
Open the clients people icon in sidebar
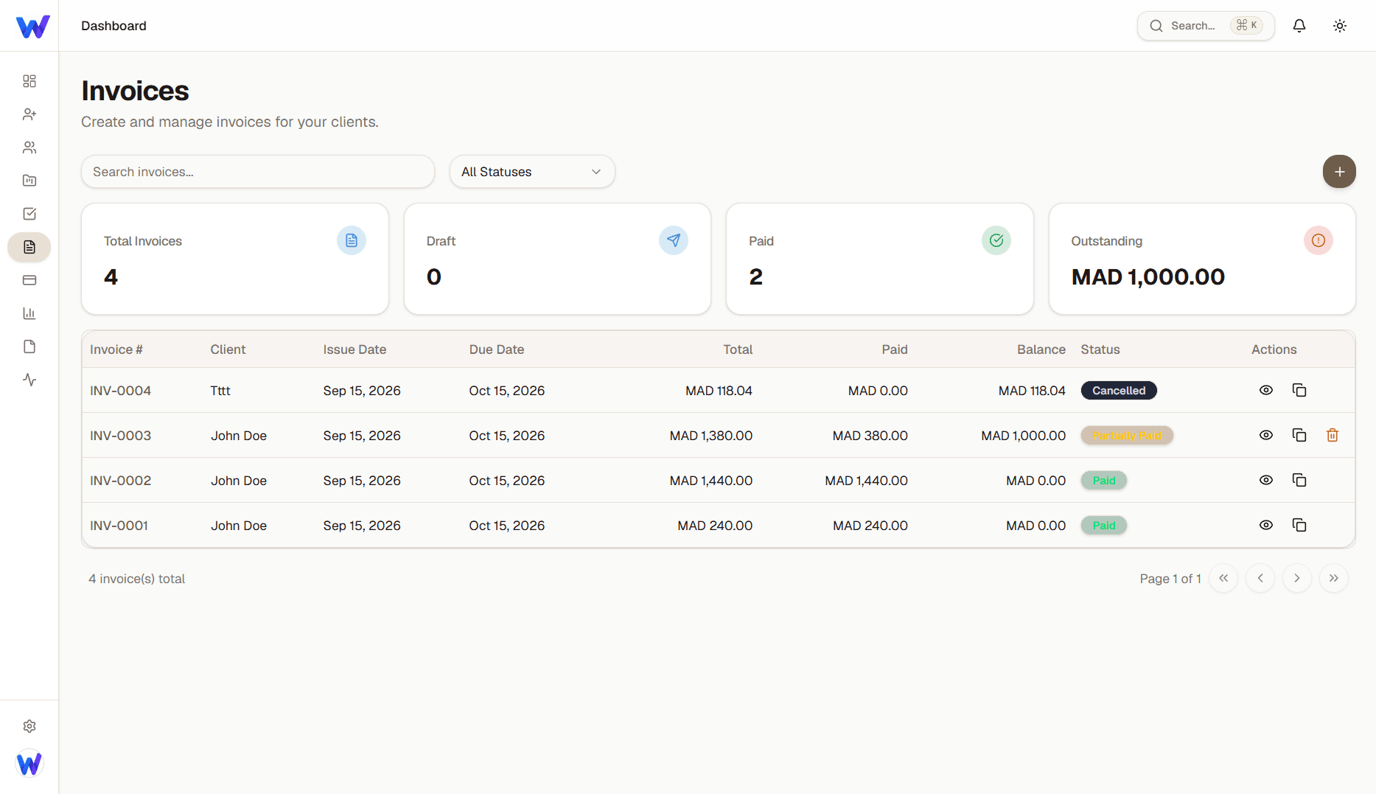coord(29,147)
